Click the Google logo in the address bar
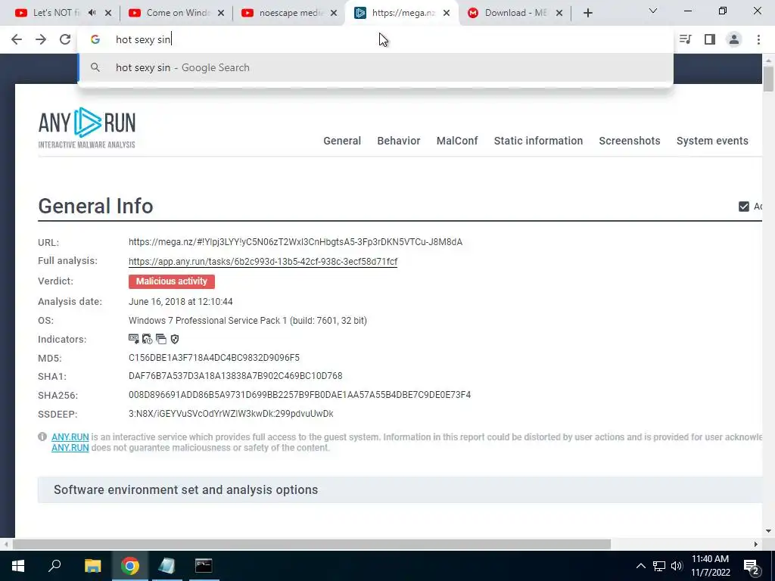Viewport: 775px width, 581px height. coord(95,39)
